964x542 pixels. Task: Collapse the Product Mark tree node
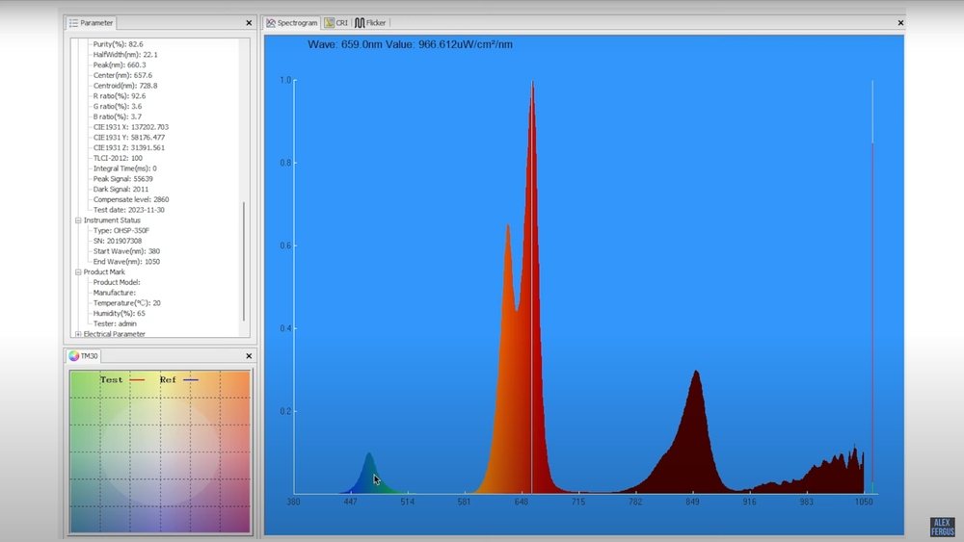coord(78,272)
